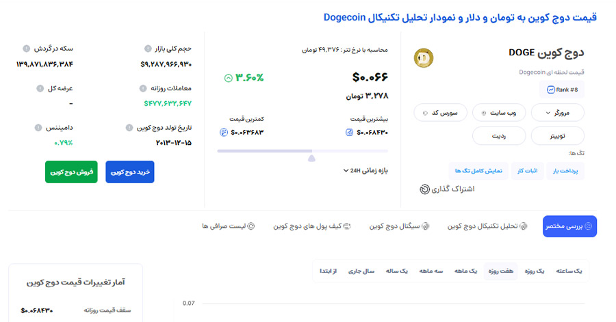Select the یک ماهه chart range

click(465, 271)
